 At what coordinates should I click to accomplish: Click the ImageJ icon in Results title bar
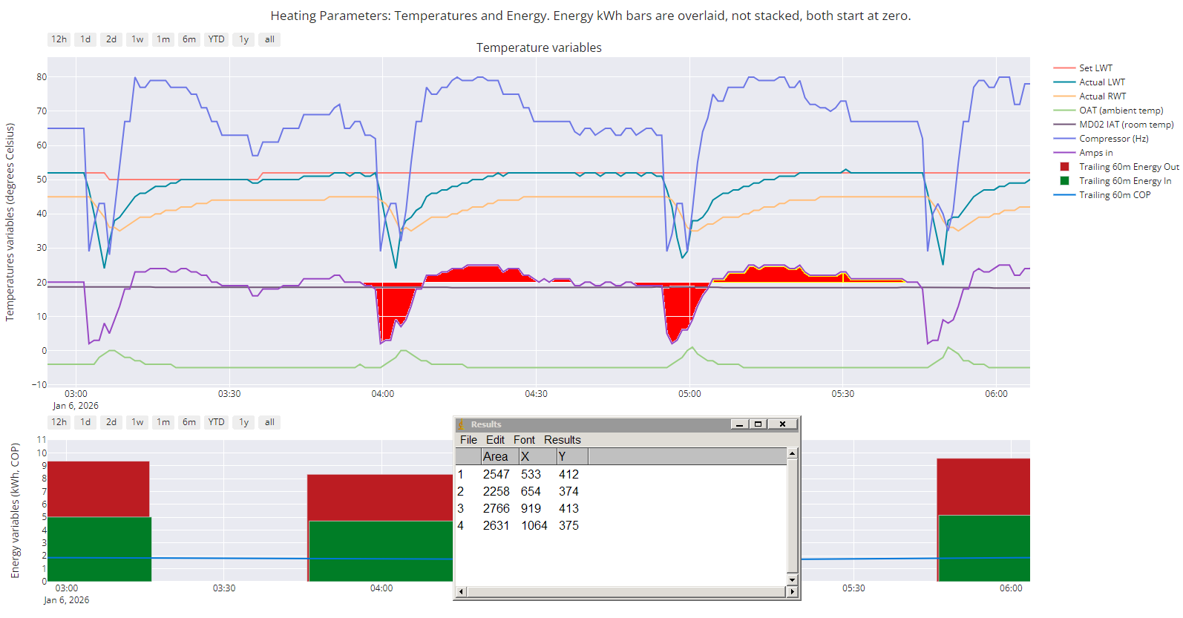(x=462, y=424)
